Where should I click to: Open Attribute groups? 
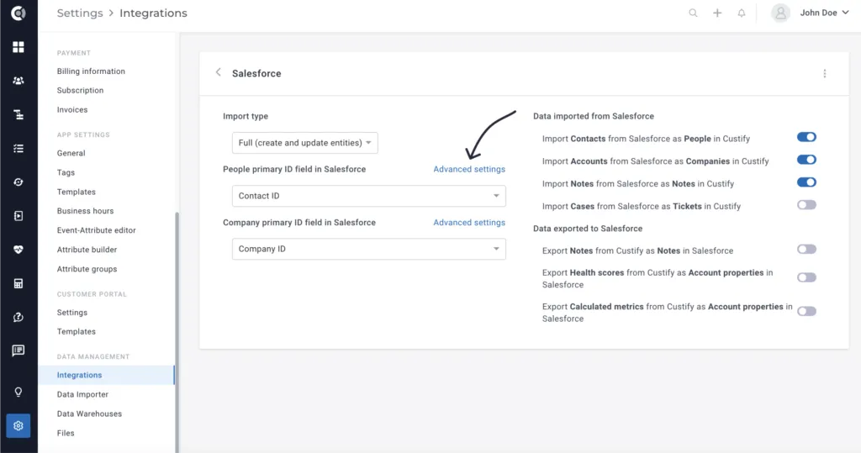click(x=87, y=269)
